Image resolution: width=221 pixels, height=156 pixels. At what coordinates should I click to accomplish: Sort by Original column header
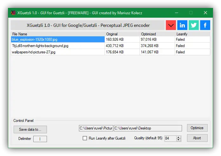click(122, 34)
